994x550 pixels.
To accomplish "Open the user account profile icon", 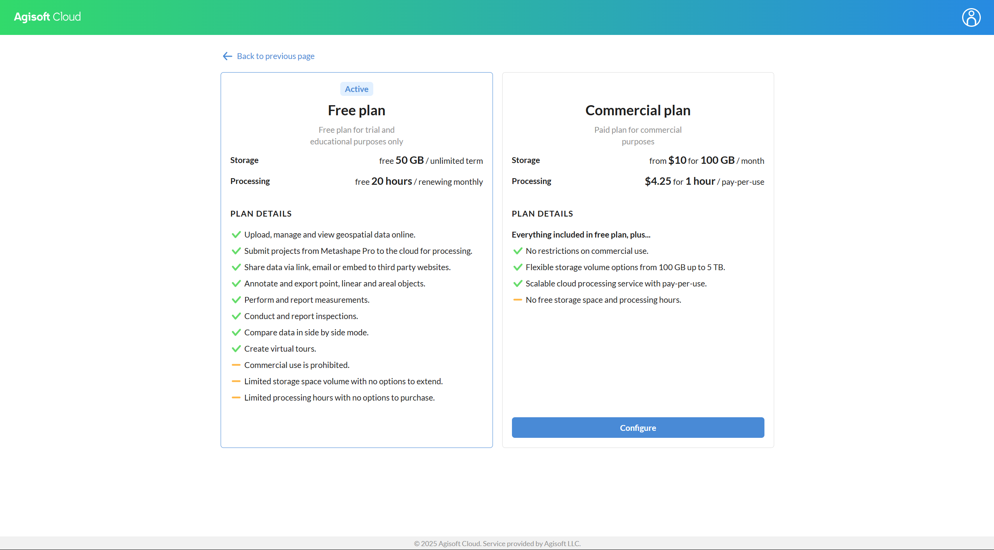I will coord(971,17).
